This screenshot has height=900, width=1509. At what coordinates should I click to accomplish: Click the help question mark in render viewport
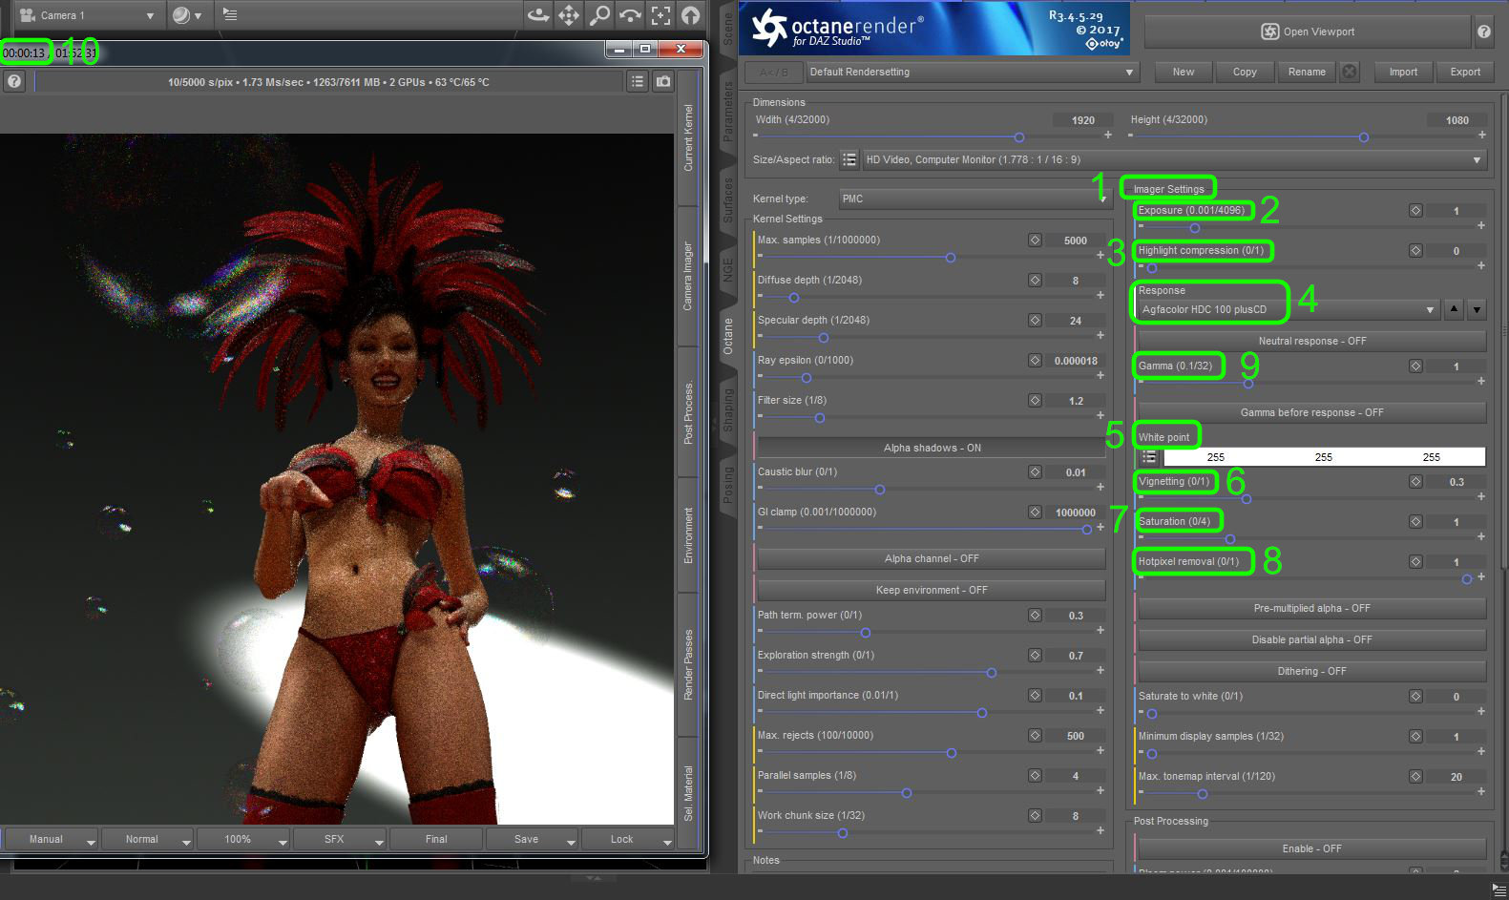[14, 82]
